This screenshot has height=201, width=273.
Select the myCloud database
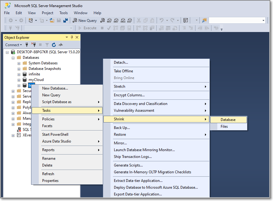[x=36, y=80]
